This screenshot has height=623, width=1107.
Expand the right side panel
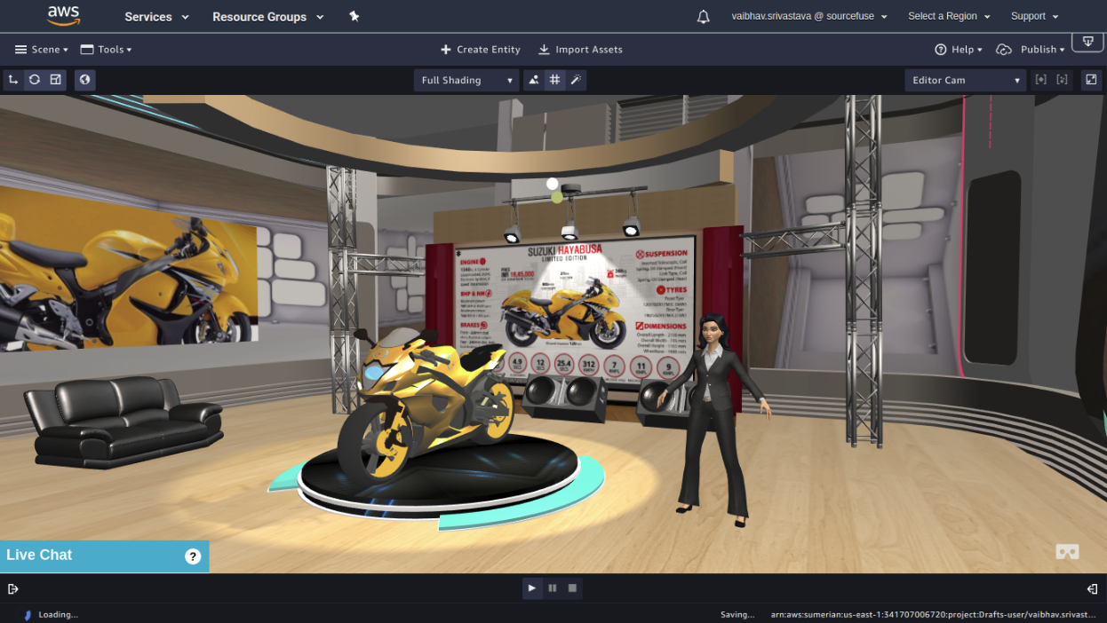tap(1092, 588)
